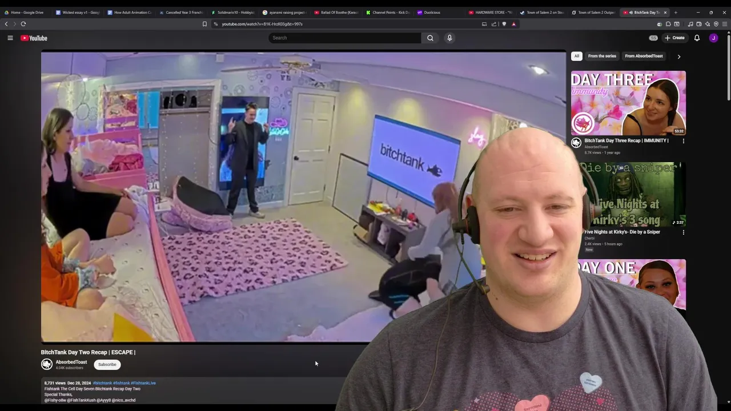Open Brave Shields lion icon
Screen dimensions: 731x411
pos(504,24)
